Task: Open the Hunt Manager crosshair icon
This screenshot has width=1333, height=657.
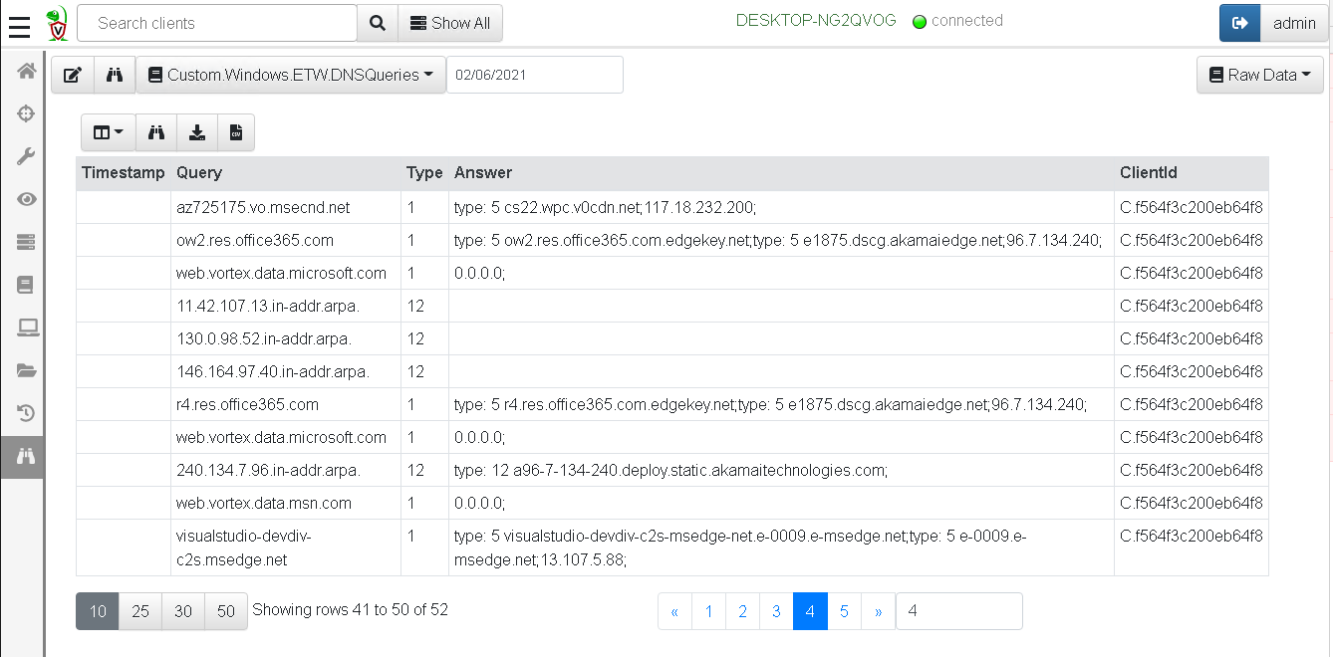Action: pos(25,113)
